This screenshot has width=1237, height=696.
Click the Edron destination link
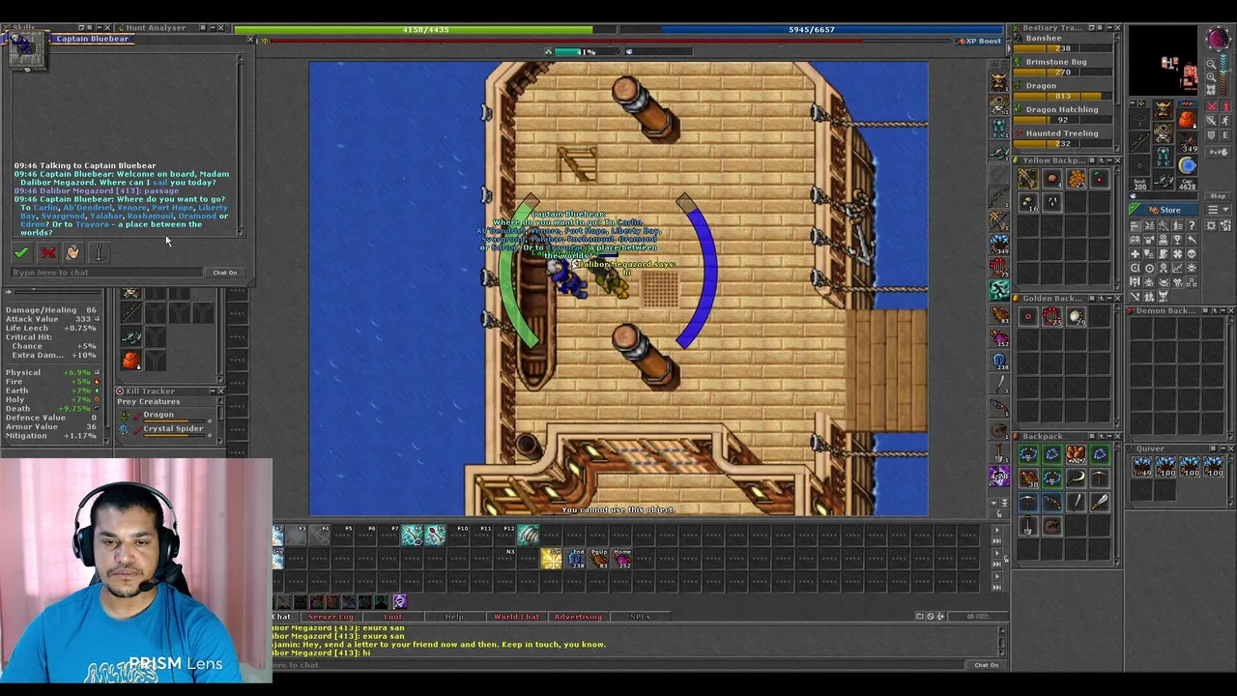[x=33, y=224]
